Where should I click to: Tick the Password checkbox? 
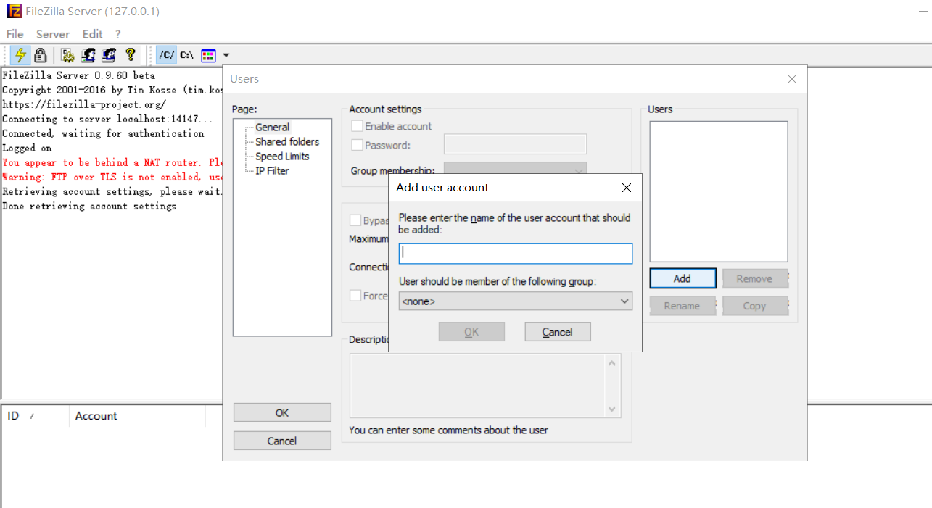(357, 145)
